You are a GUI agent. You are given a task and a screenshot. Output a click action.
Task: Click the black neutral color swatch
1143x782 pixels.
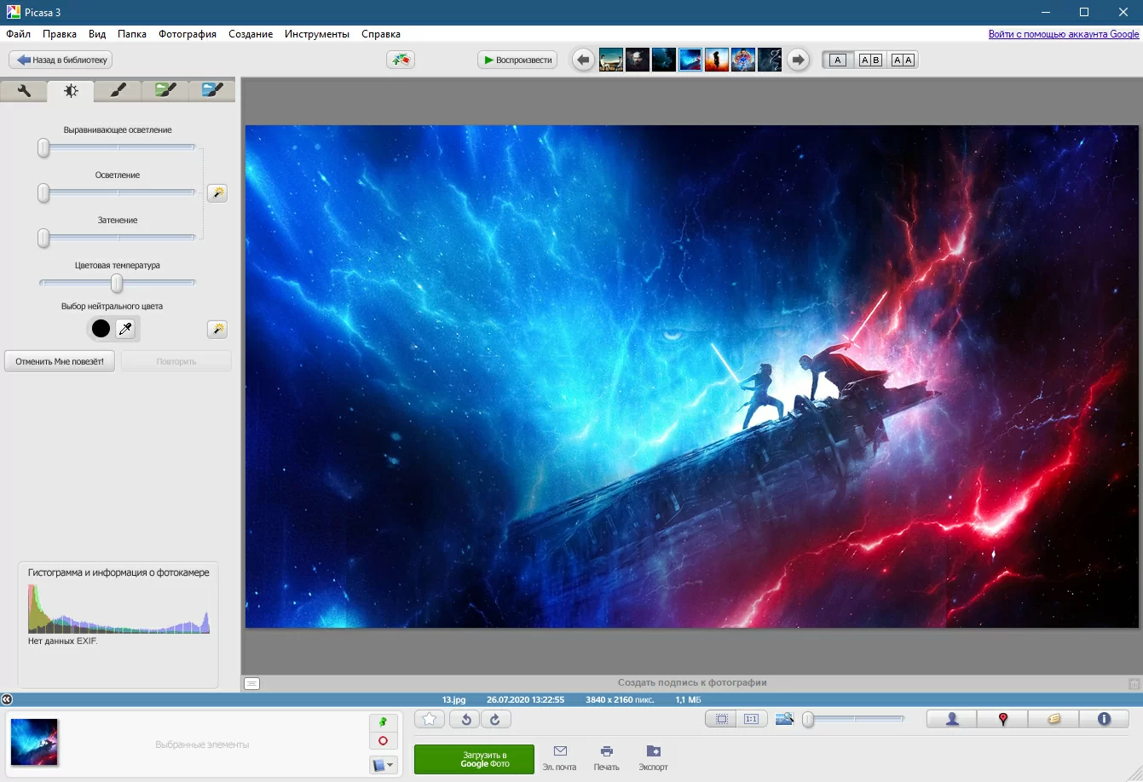click(101, 329)
